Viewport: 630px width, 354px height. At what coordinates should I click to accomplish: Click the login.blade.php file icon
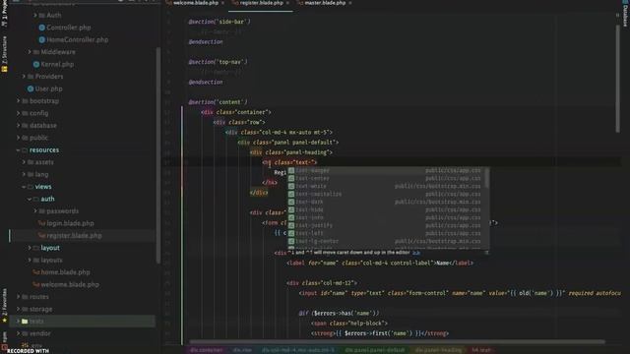coord(41,223)
